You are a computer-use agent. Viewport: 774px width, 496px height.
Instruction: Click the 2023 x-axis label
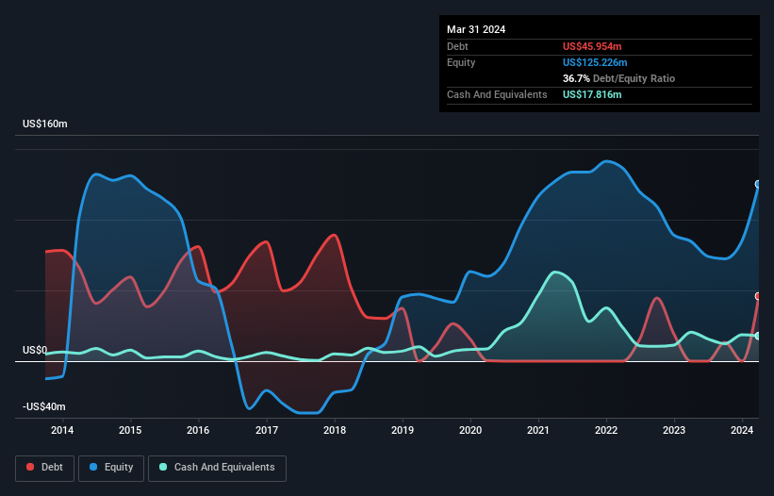(674, 430)
